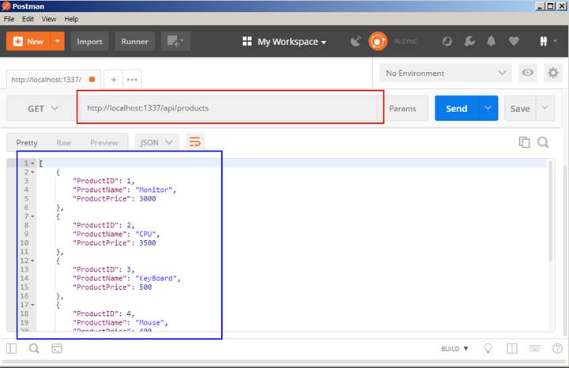The width and height of the screenshot is (569, 368).
Task: Open the wrench settings icon
Action: click(469, 41)
